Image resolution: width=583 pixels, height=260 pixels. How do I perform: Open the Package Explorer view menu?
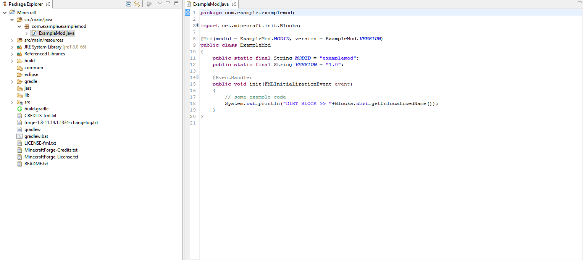pos(160,3)
